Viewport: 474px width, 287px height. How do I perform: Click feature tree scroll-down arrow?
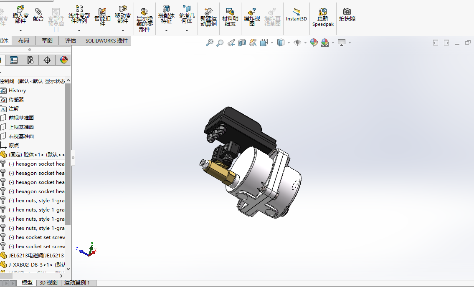68,269
